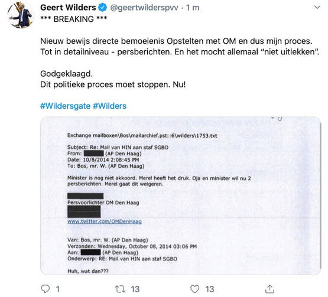Open the #Wildersgate hashtag
The height and width of the screenshot is (297, 328).
[65, 106]
